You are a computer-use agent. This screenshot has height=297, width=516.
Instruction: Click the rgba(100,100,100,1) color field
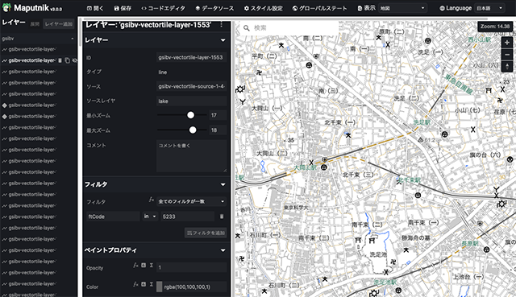coord(194,287)
